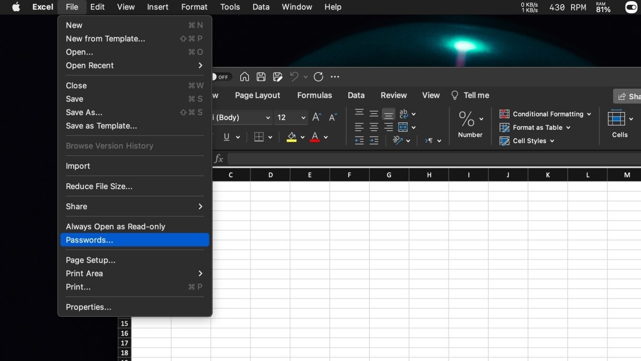Toggle macOS Control Center icon in menu bar
This screenshot has width=641, height=361.
tap(631, 7)
